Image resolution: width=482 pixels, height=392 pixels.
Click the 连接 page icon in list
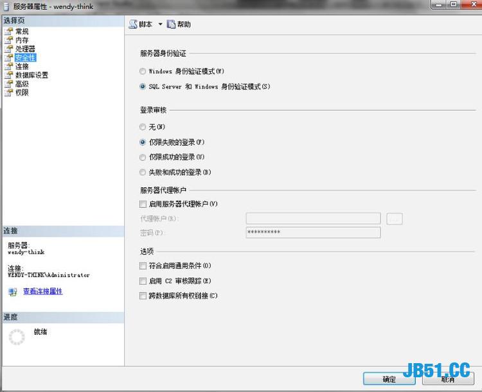tap(9, 66)
